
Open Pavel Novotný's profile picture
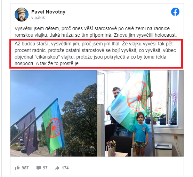22,15
